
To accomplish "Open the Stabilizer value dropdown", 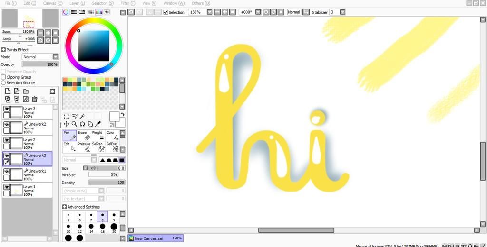I will (x=342, y=12).
